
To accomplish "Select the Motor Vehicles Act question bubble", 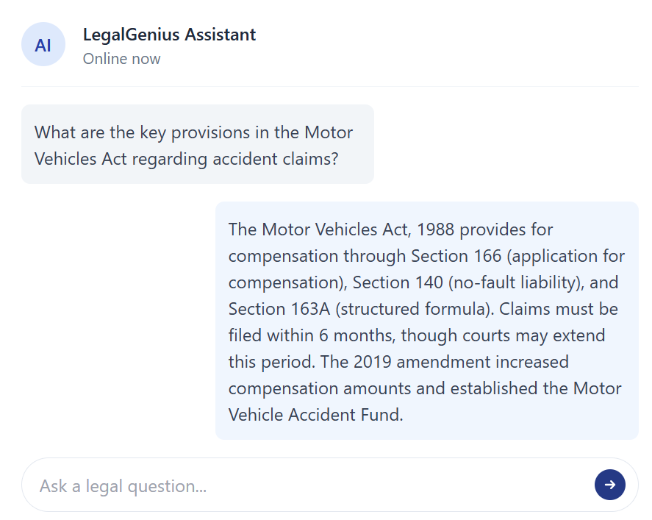I will 197,145.
